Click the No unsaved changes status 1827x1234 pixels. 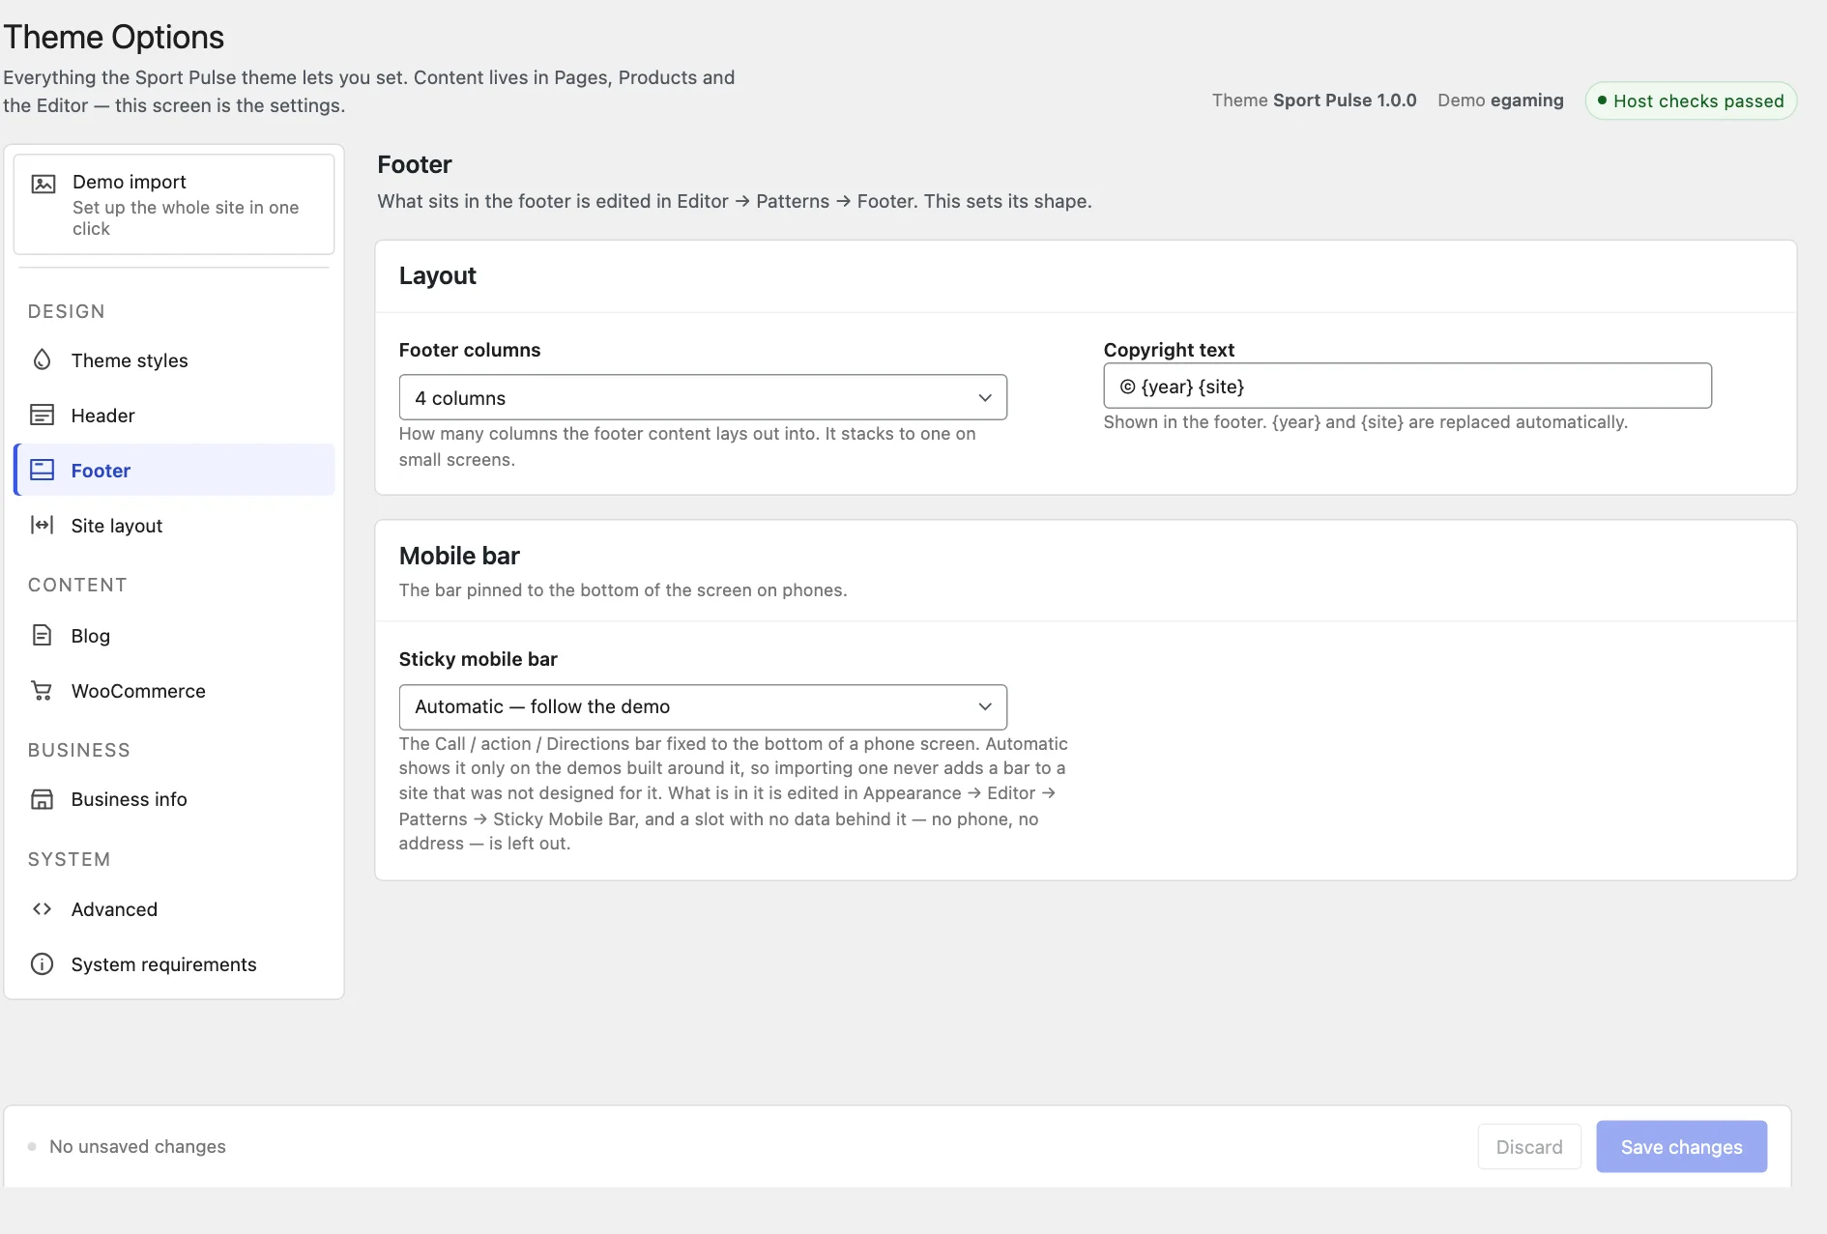[x=137, y=1146]
